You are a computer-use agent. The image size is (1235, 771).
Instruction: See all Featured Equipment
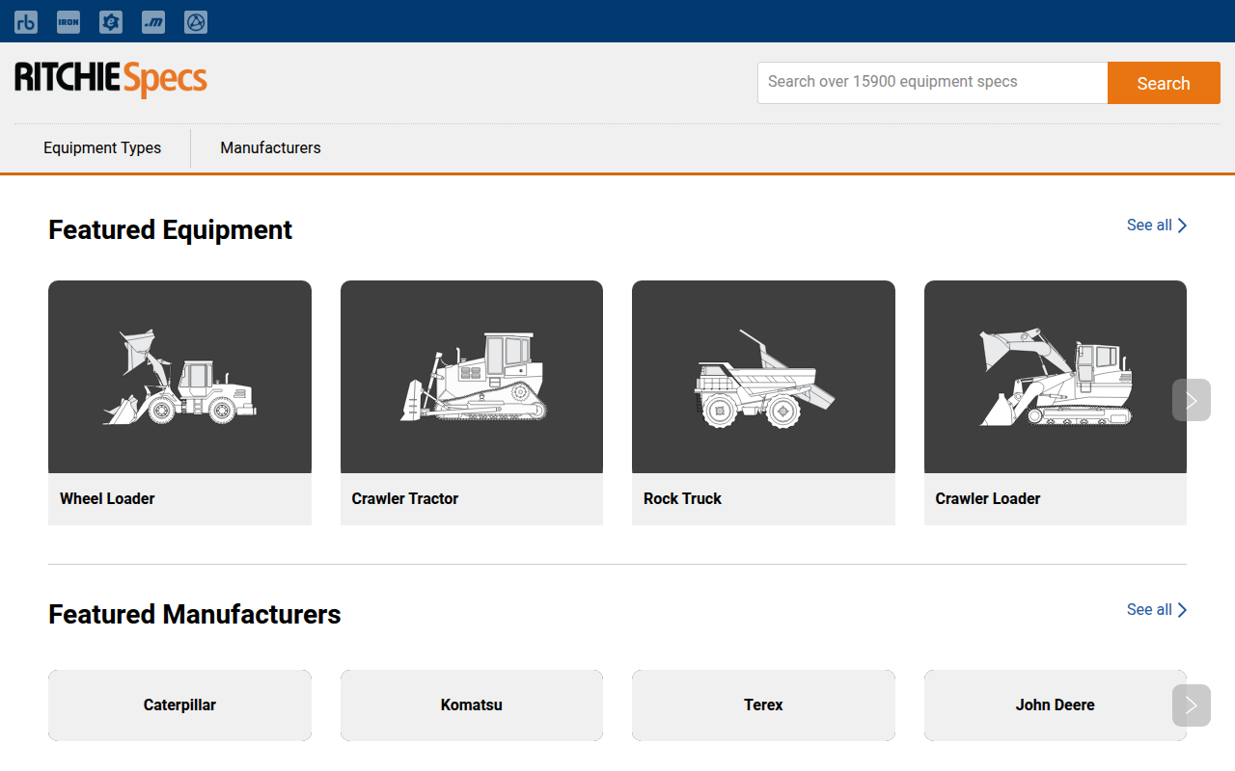[1157, 225]
